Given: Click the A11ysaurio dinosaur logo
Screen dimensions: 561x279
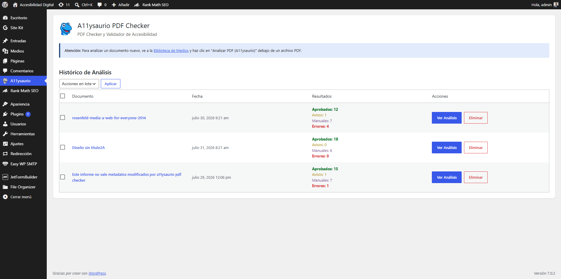Looking at the screenshot, I should pos(66,29).
